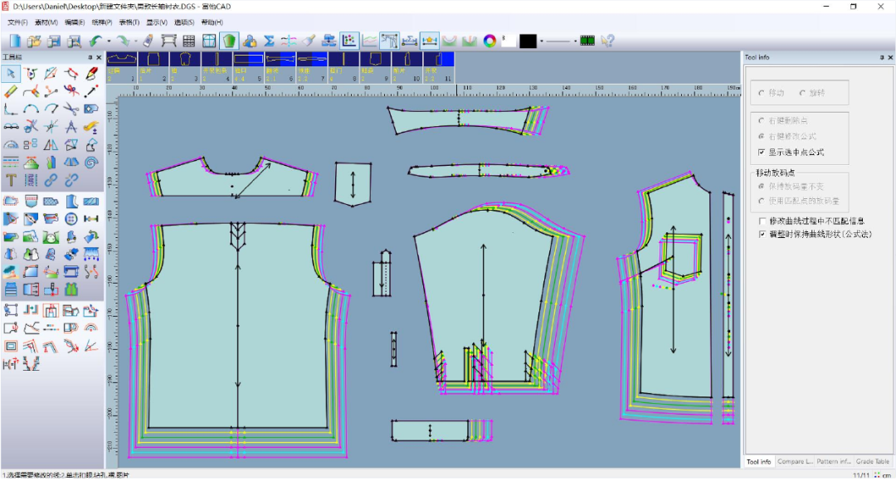
Task: Click the New file icon in toolbar
Action: pos(15,41)
